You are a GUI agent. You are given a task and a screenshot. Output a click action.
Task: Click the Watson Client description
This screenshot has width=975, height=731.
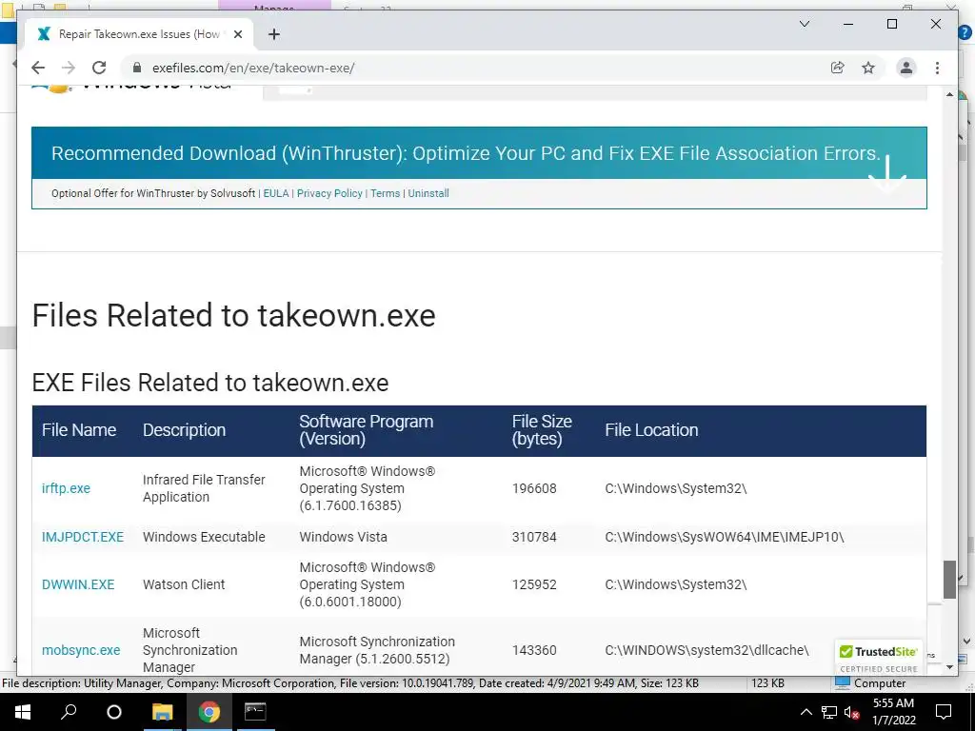184,585
